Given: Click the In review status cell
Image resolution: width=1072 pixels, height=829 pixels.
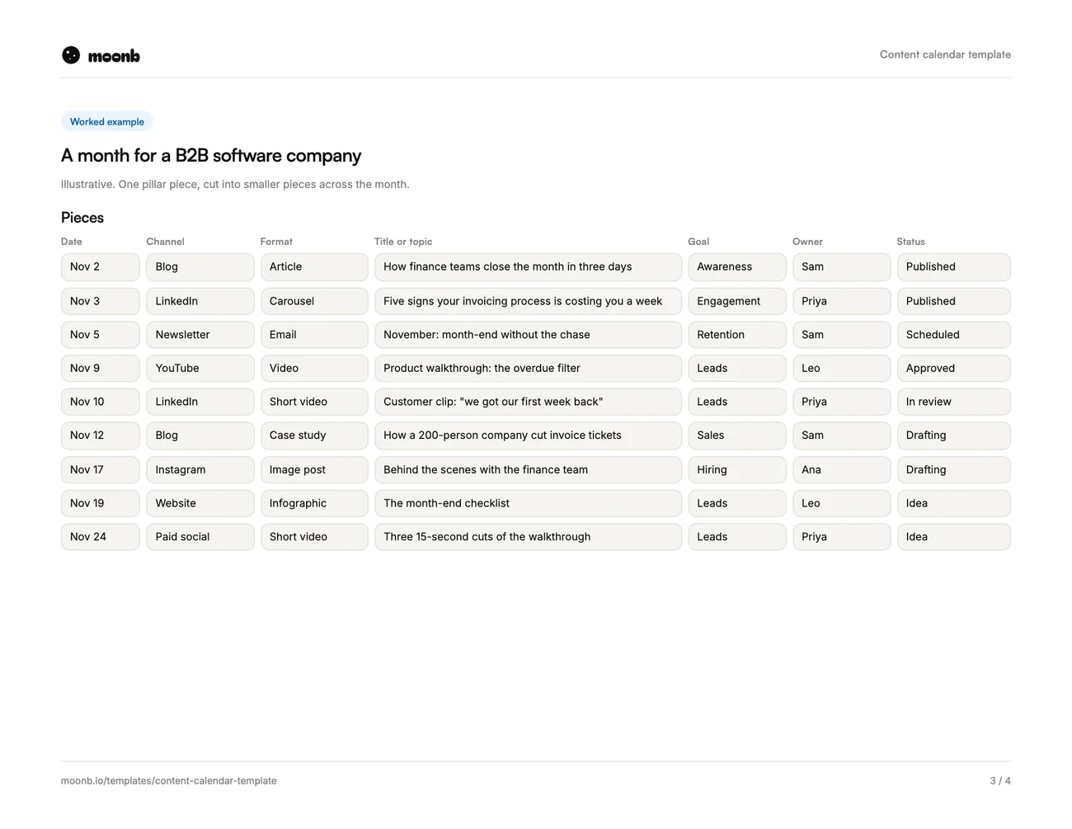Looking at the screenshot, I should pos(954,402).
